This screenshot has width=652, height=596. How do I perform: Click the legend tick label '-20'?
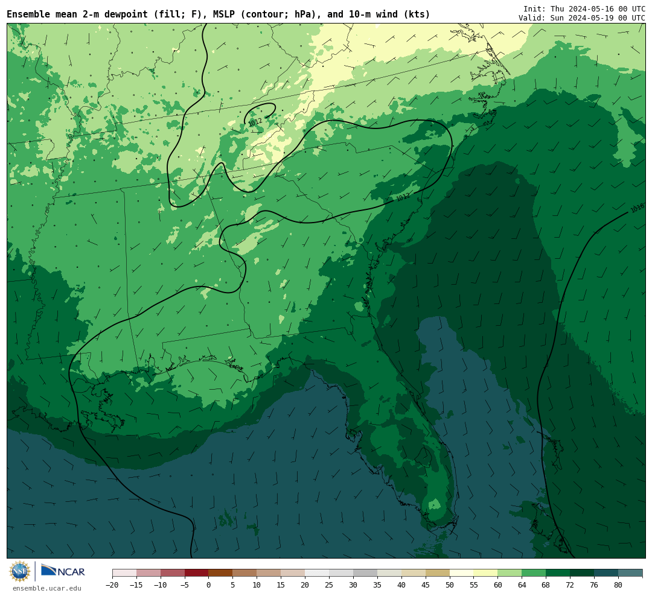point(112,585)
